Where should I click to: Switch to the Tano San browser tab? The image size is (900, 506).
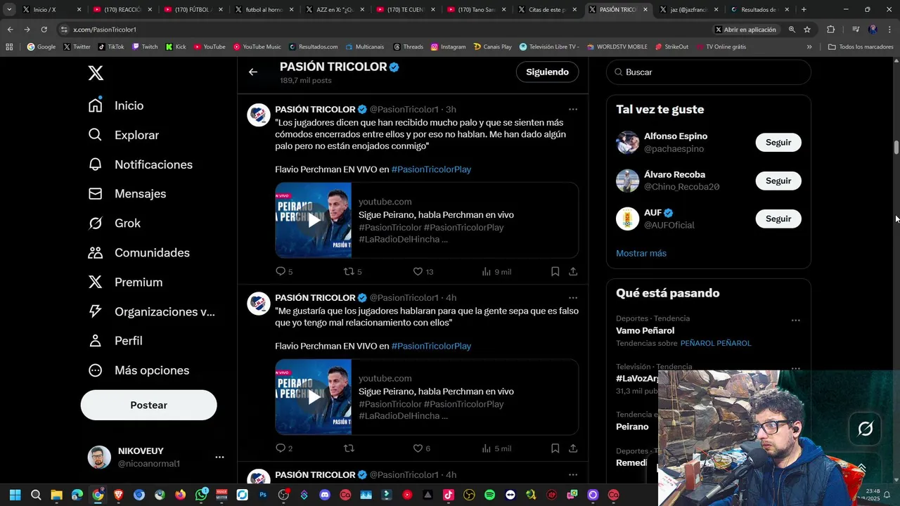click(x=476, y=10)
